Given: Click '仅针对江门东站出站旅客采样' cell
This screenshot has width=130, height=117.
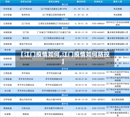Looking at the screenshot, I should pos(118,24).
